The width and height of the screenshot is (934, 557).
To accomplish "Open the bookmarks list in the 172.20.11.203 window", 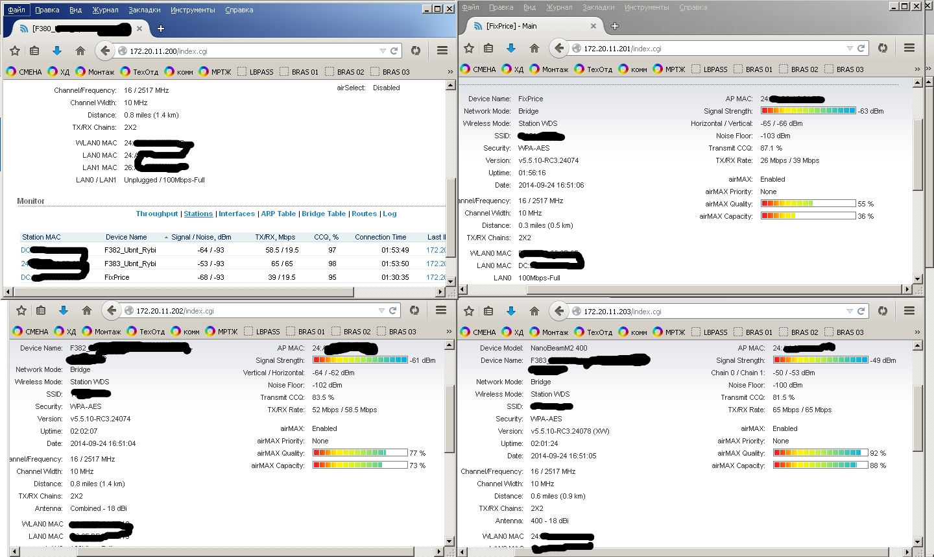I will (x=489, y=311).
